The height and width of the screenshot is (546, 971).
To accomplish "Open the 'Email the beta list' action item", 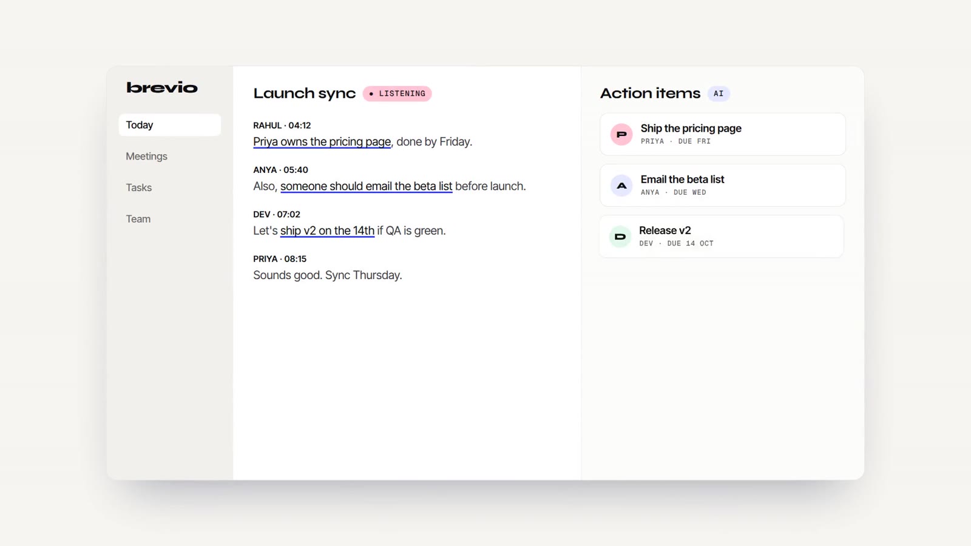I will [723, 185].
